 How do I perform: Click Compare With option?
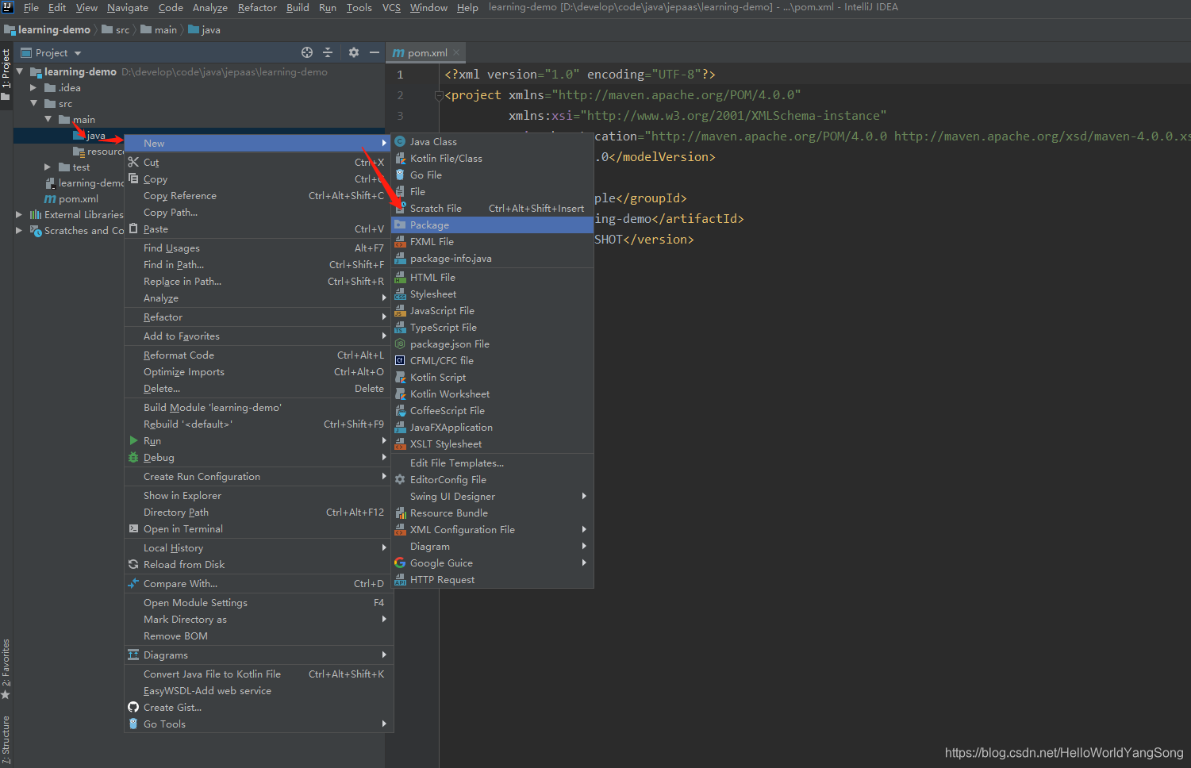pos(259,583)
